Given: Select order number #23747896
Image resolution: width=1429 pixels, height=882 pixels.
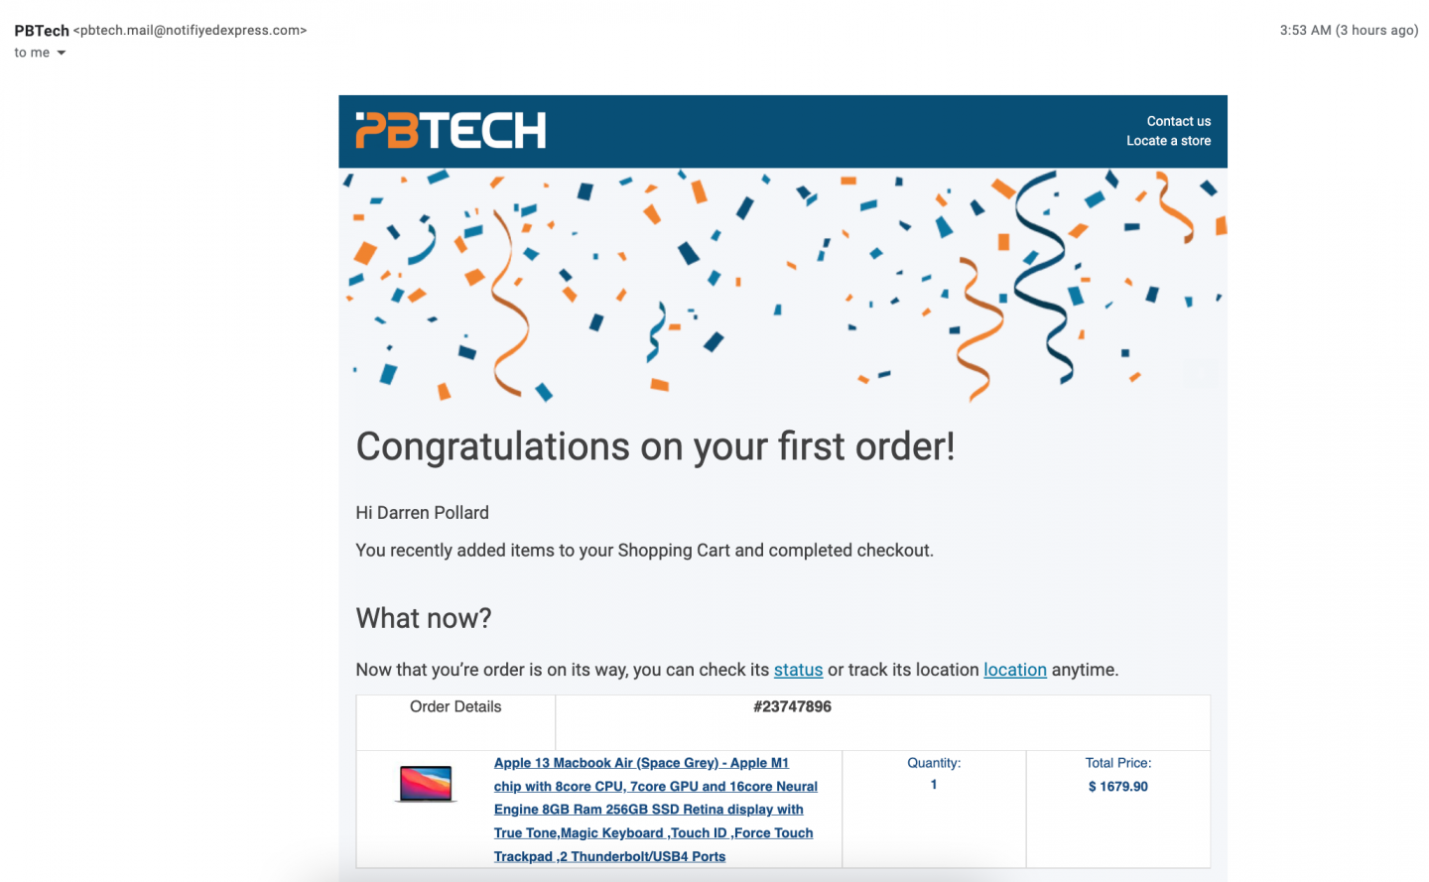Looking at the screenshot, I should pos(792,706).
